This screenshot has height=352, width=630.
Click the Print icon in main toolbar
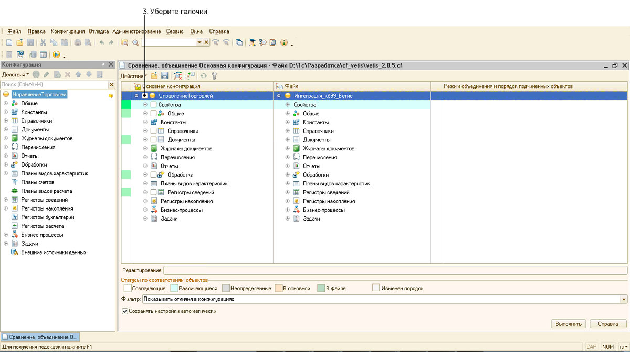[78, 42]
